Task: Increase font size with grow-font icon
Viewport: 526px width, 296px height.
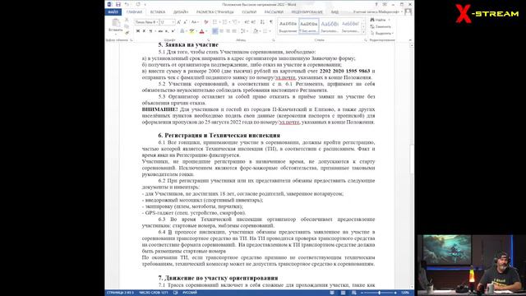Action: 178,22
